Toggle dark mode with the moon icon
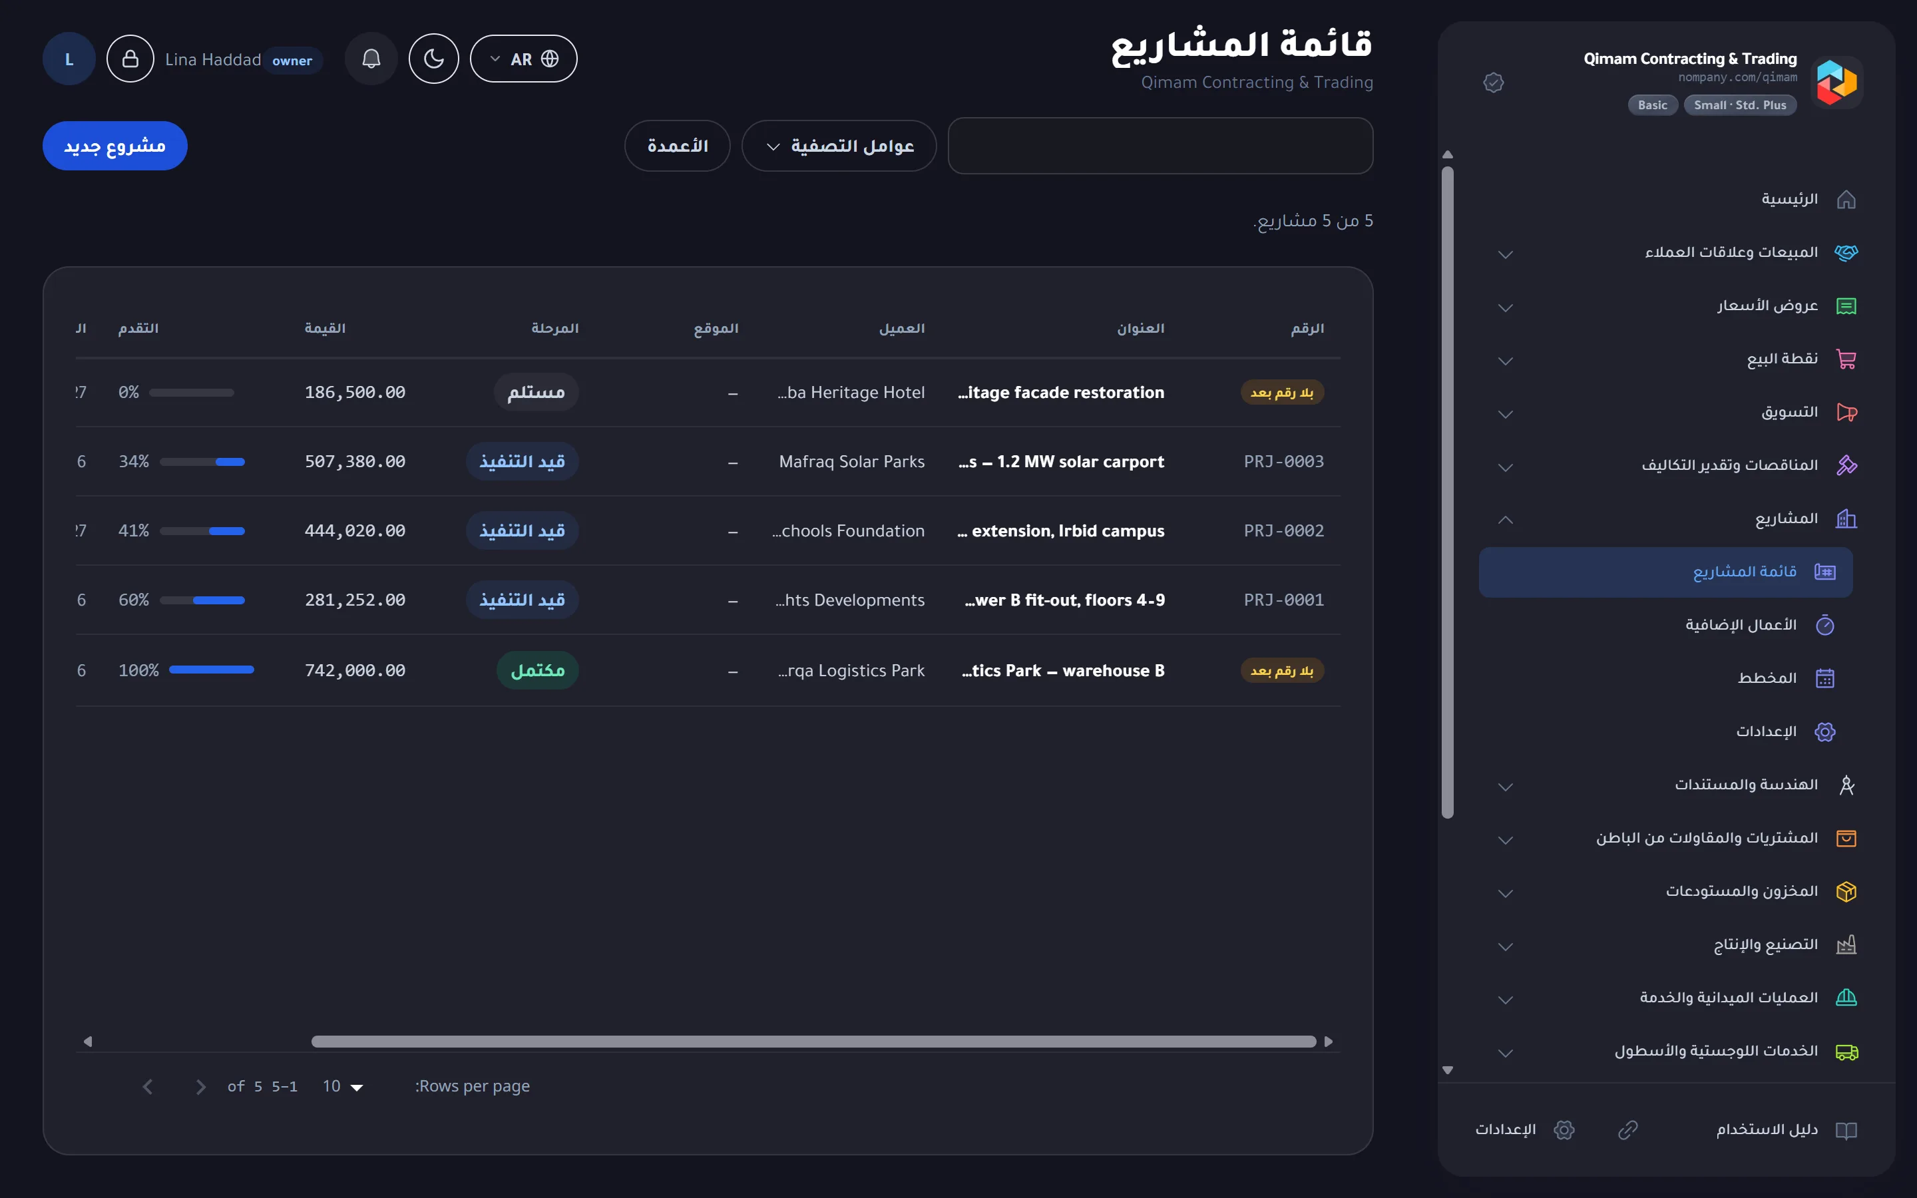The image size is (1917, 1198). pyautogui.click(x=433, y=59)
